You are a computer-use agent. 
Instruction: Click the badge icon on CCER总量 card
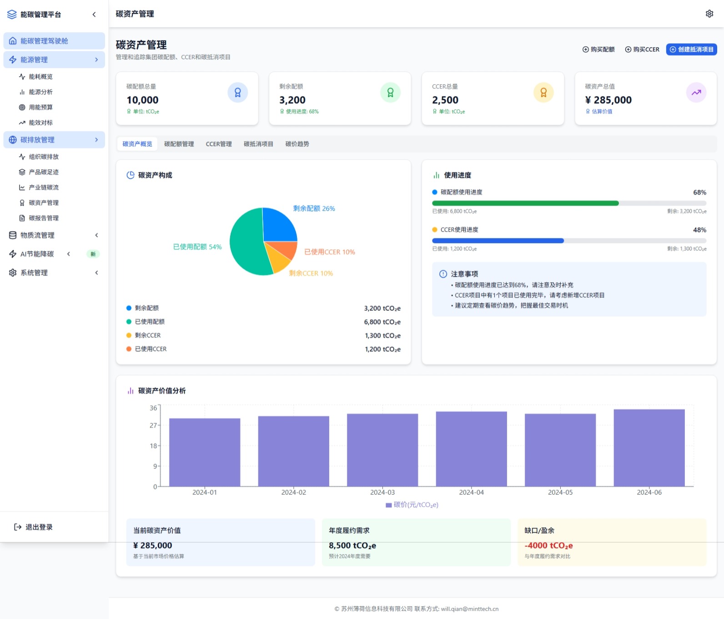point(543,93)
